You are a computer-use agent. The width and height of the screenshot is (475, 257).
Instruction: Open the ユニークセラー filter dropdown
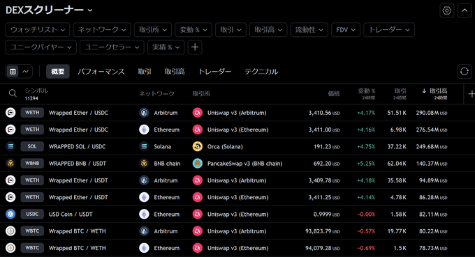pos(112,47)
